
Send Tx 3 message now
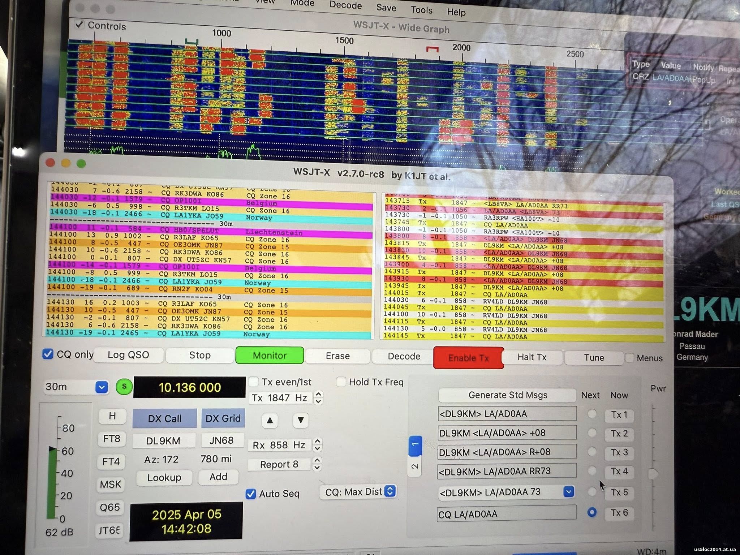pyautogui.click(x=619, y=452)
